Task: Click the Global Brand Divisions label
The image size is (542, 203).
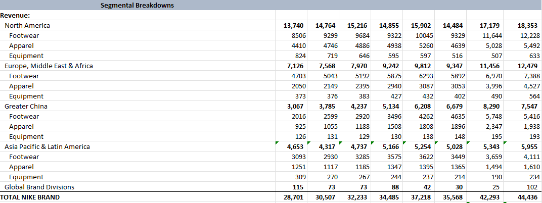Action: pyautogui.click(x=39, y=187)
